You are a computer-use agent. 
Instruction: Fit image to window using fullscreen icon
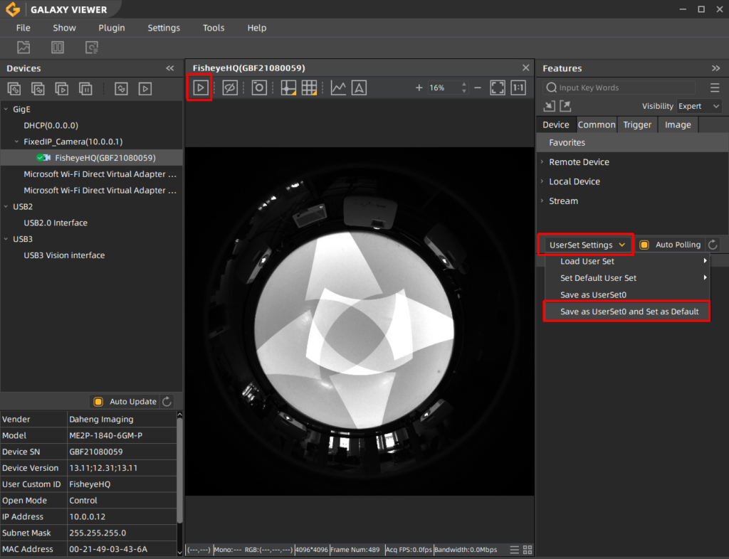(497, 87)
